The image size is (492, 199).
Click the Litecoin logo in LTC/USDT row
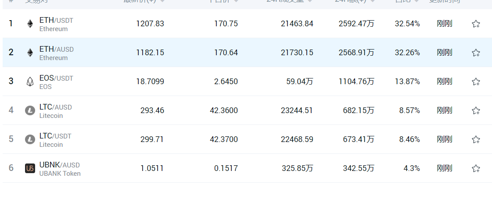click(x=30, y=139)
